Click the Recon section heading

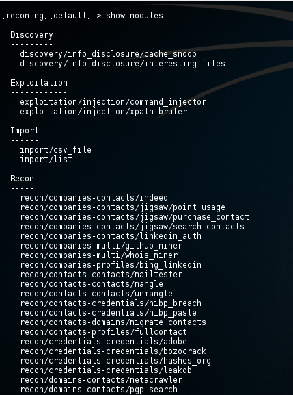point(22,179)
